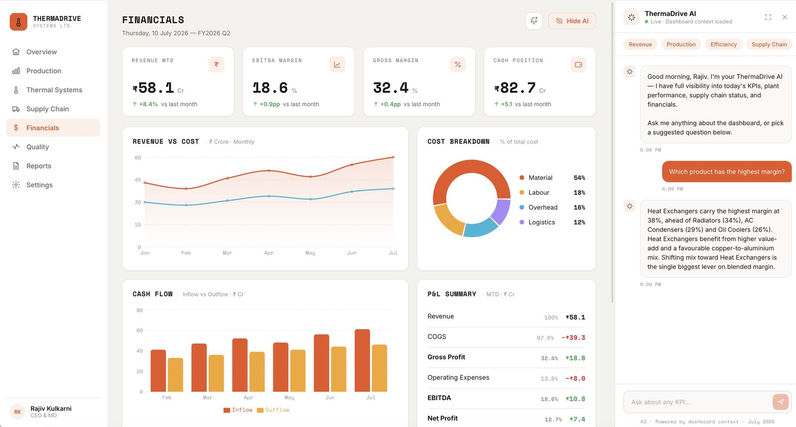Send the AI chat message
Screen dimensions: 796x427
point(781,402)
